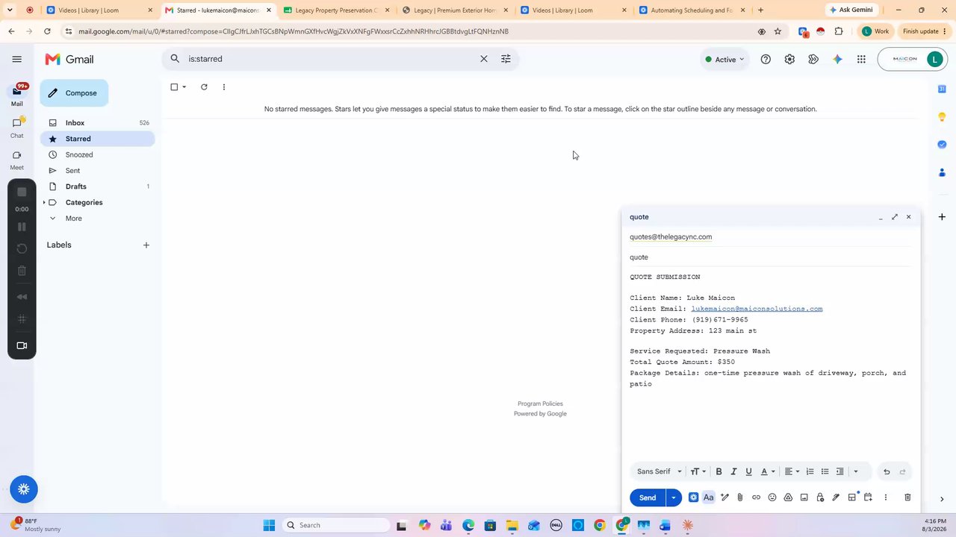Insert files using Google Drive icon
956x537 pixels.
788,497
